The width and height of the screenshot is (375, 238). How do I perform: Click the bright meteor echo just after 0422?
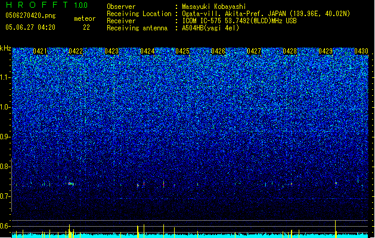[70, 184]
